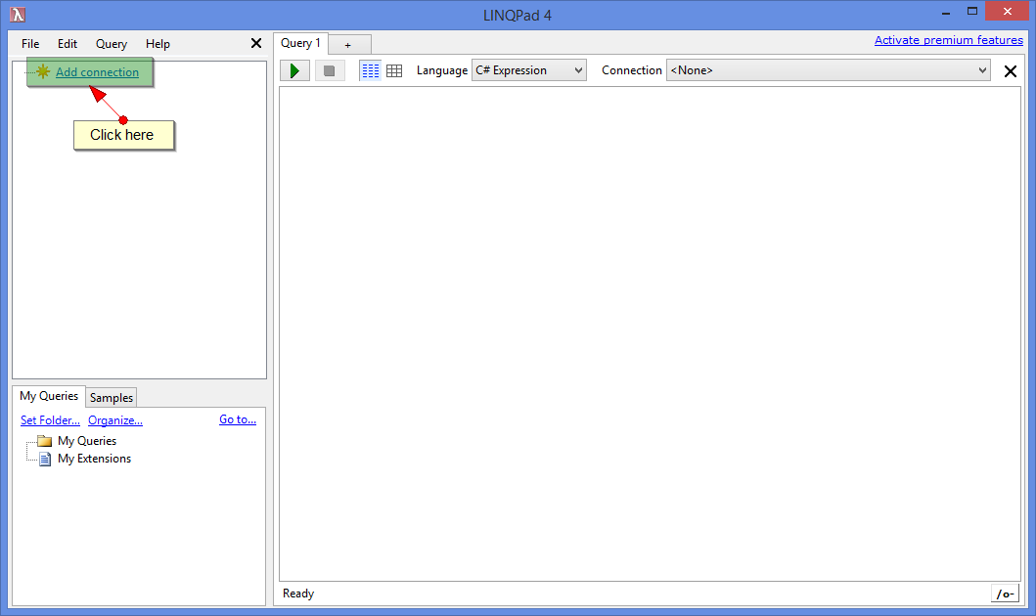The image size is (1036, 616).
Task: Open the Connection dropdown
Action: pyautogui.click(x=828, y=70)
